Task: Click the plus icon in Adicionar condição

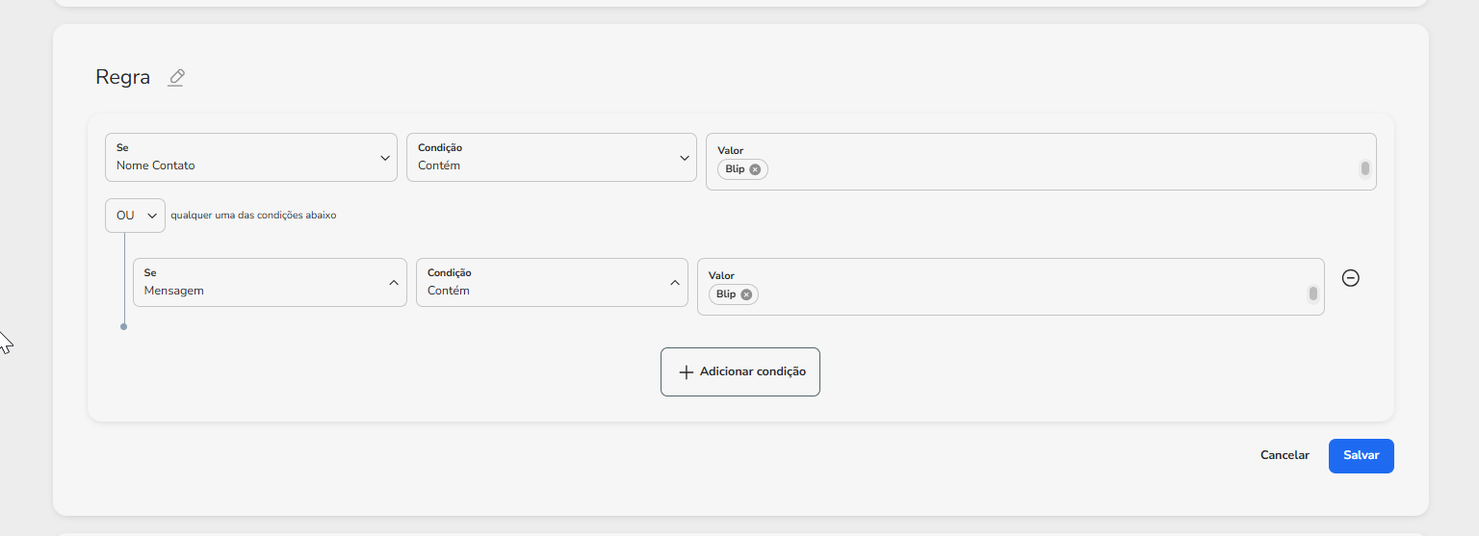Action: (687, 372)
